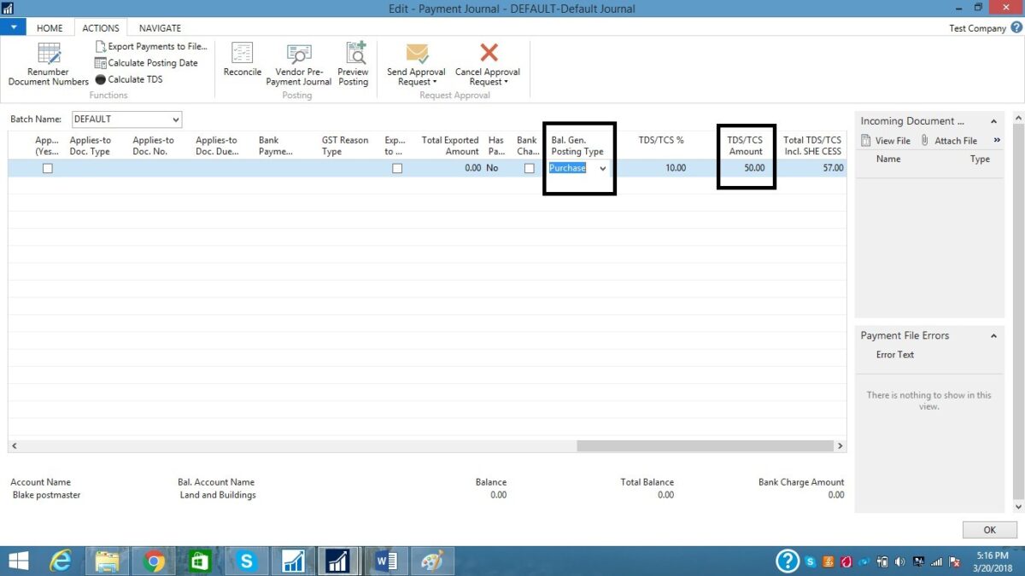Open Bal. Gen. Posting Type dropdown arrow
The width and height of the screenshot is (1025, 576).
[603, 169]
